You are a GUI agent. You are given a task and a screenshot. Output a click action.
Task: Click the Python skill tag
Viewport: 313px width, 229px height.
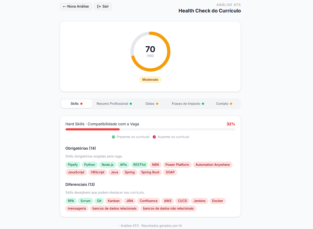coord(90,165)
